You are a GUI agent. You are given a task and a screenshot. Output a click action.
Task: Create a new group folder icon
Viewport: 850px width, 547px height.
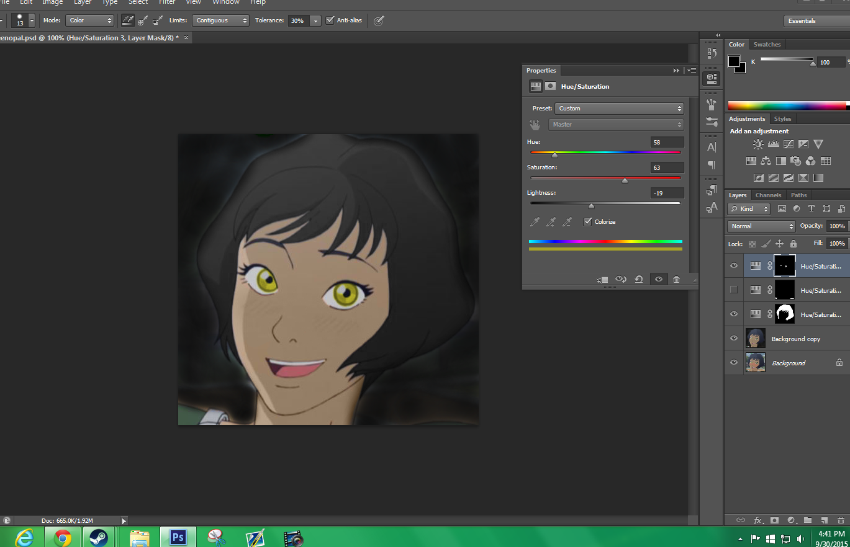pyautogui.click(x=808, y=520)
